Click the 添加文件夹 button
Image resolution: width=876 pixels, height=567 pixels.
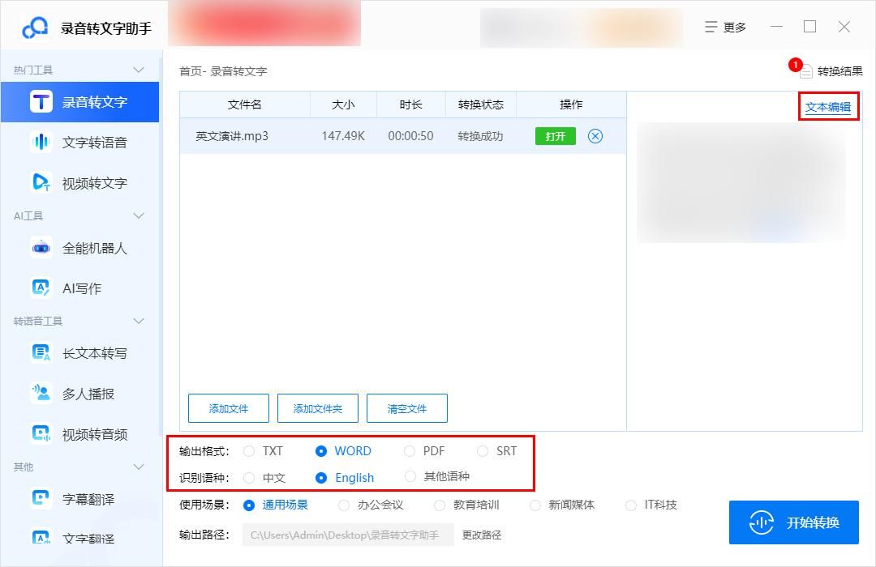click(317, 408)
